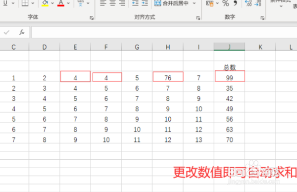Viewport: 297px width, 192px height.
Task: Open accounting format dropdown arrow
Action: [217, 3]
